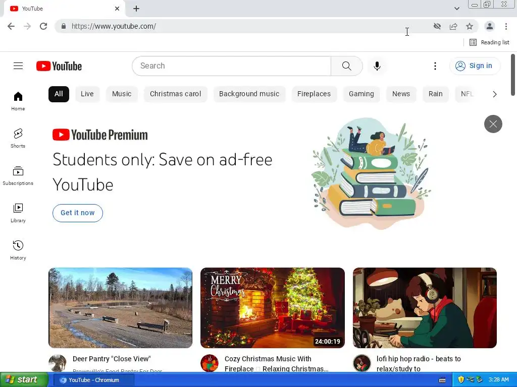The height and width of the screenshot is (387, 517).
Task: Click Get it now button
Action: (77, 213)
